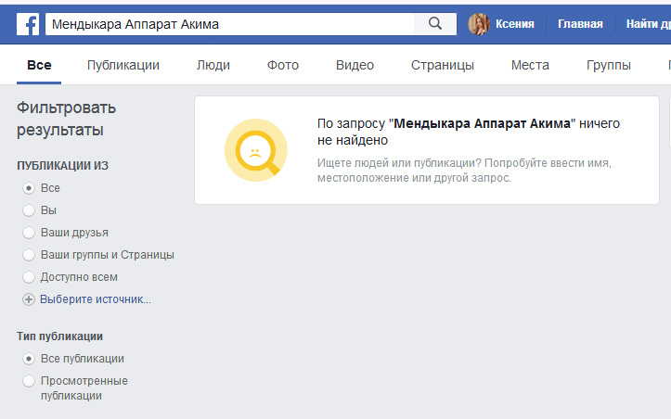
Task: Select the Все radio under Публикации из
Action: click(x=29, y=188)
